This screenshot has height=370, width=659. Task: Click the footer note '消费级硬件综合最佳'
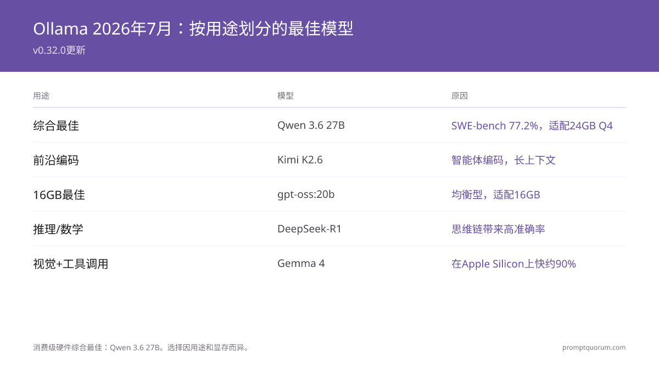click(68, 348)
